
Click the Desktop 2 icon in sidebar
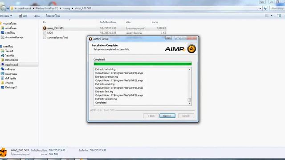coord(2,87)
